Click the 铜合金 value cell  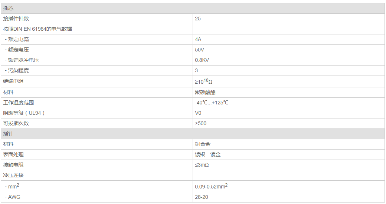(203, 144)
